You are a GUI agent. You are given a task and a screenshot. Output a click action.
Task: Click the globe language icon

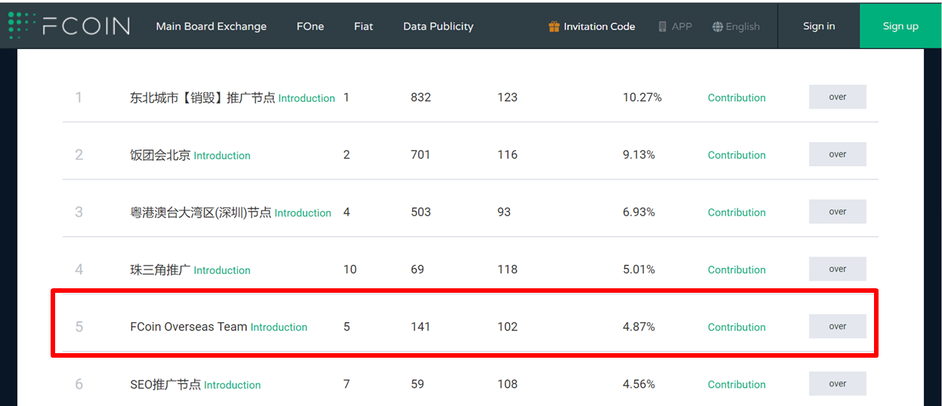(718, 26)
